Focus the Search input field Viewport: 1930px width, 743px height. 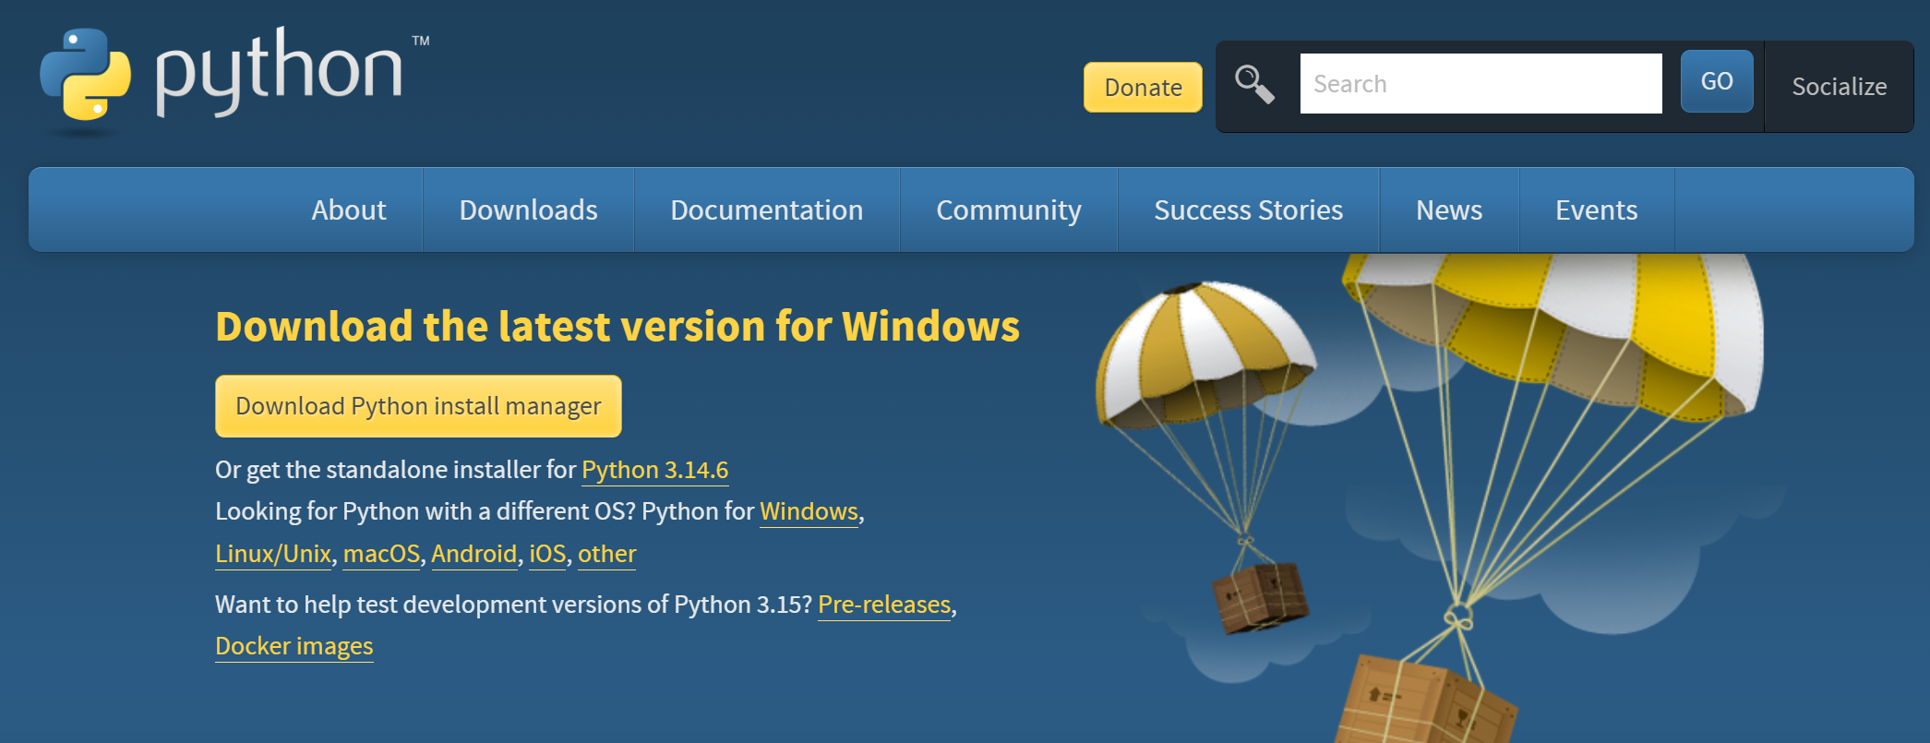(1481, 84)
